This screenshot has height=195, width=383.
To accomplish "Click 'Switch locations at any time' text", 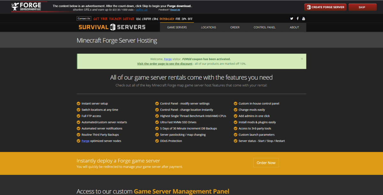I will (x=100, y=110).
